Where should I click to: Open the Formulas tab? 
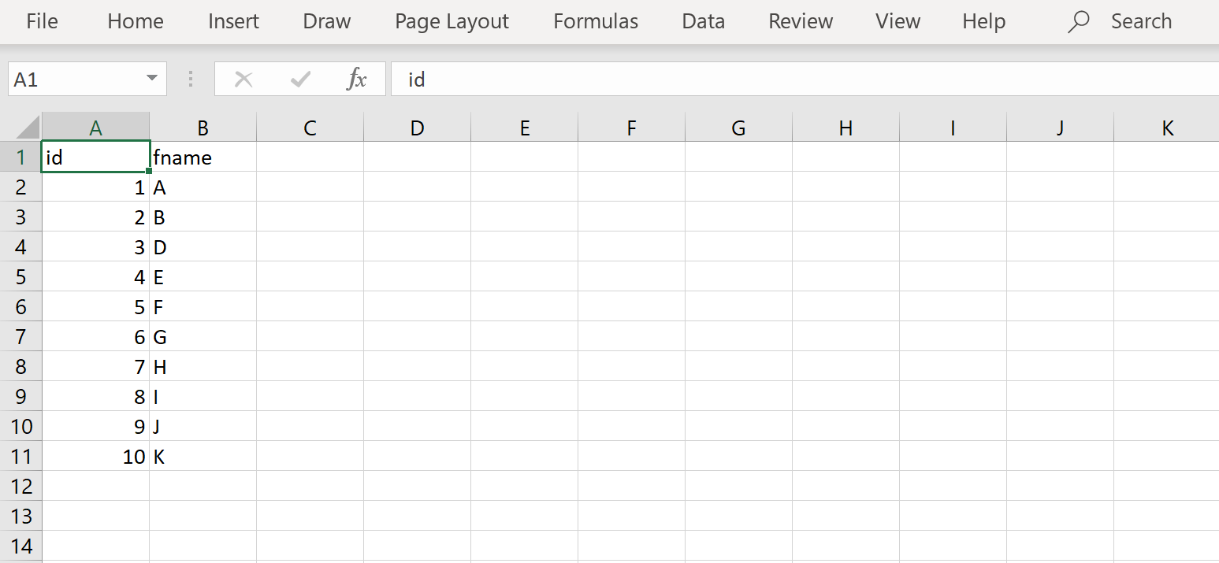click(x=596, y=21)
